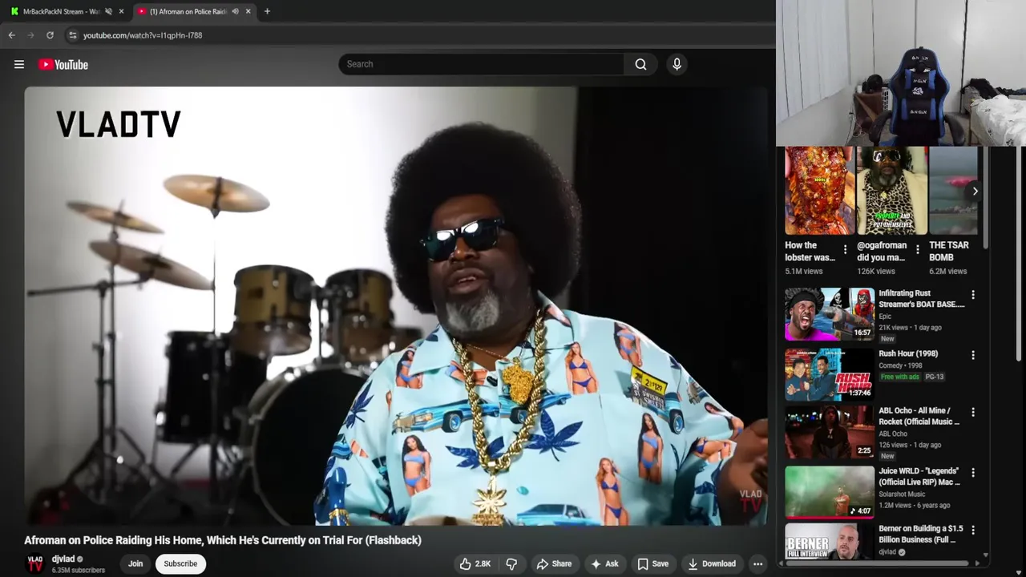Open Rush Hour (1998) movie thumbnail
1026x577 pixels.
[830, 374]
